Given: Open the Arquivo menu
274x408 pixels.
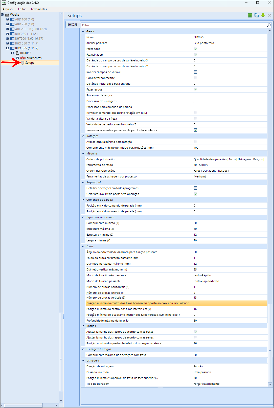Looking at the screenshot, I should tap(8, 9).
